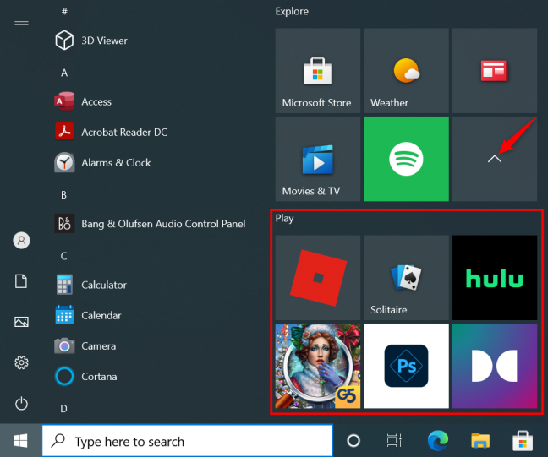Open Acrobat Reader DC

[x=111, y=132]
